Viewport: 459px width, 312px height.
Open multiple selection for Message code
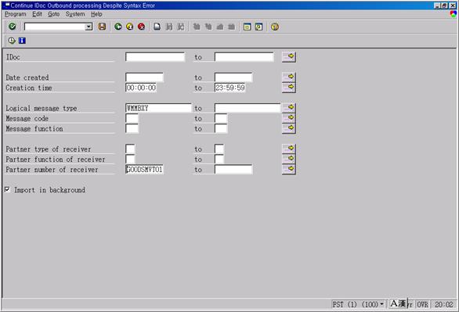coord(289,118)
